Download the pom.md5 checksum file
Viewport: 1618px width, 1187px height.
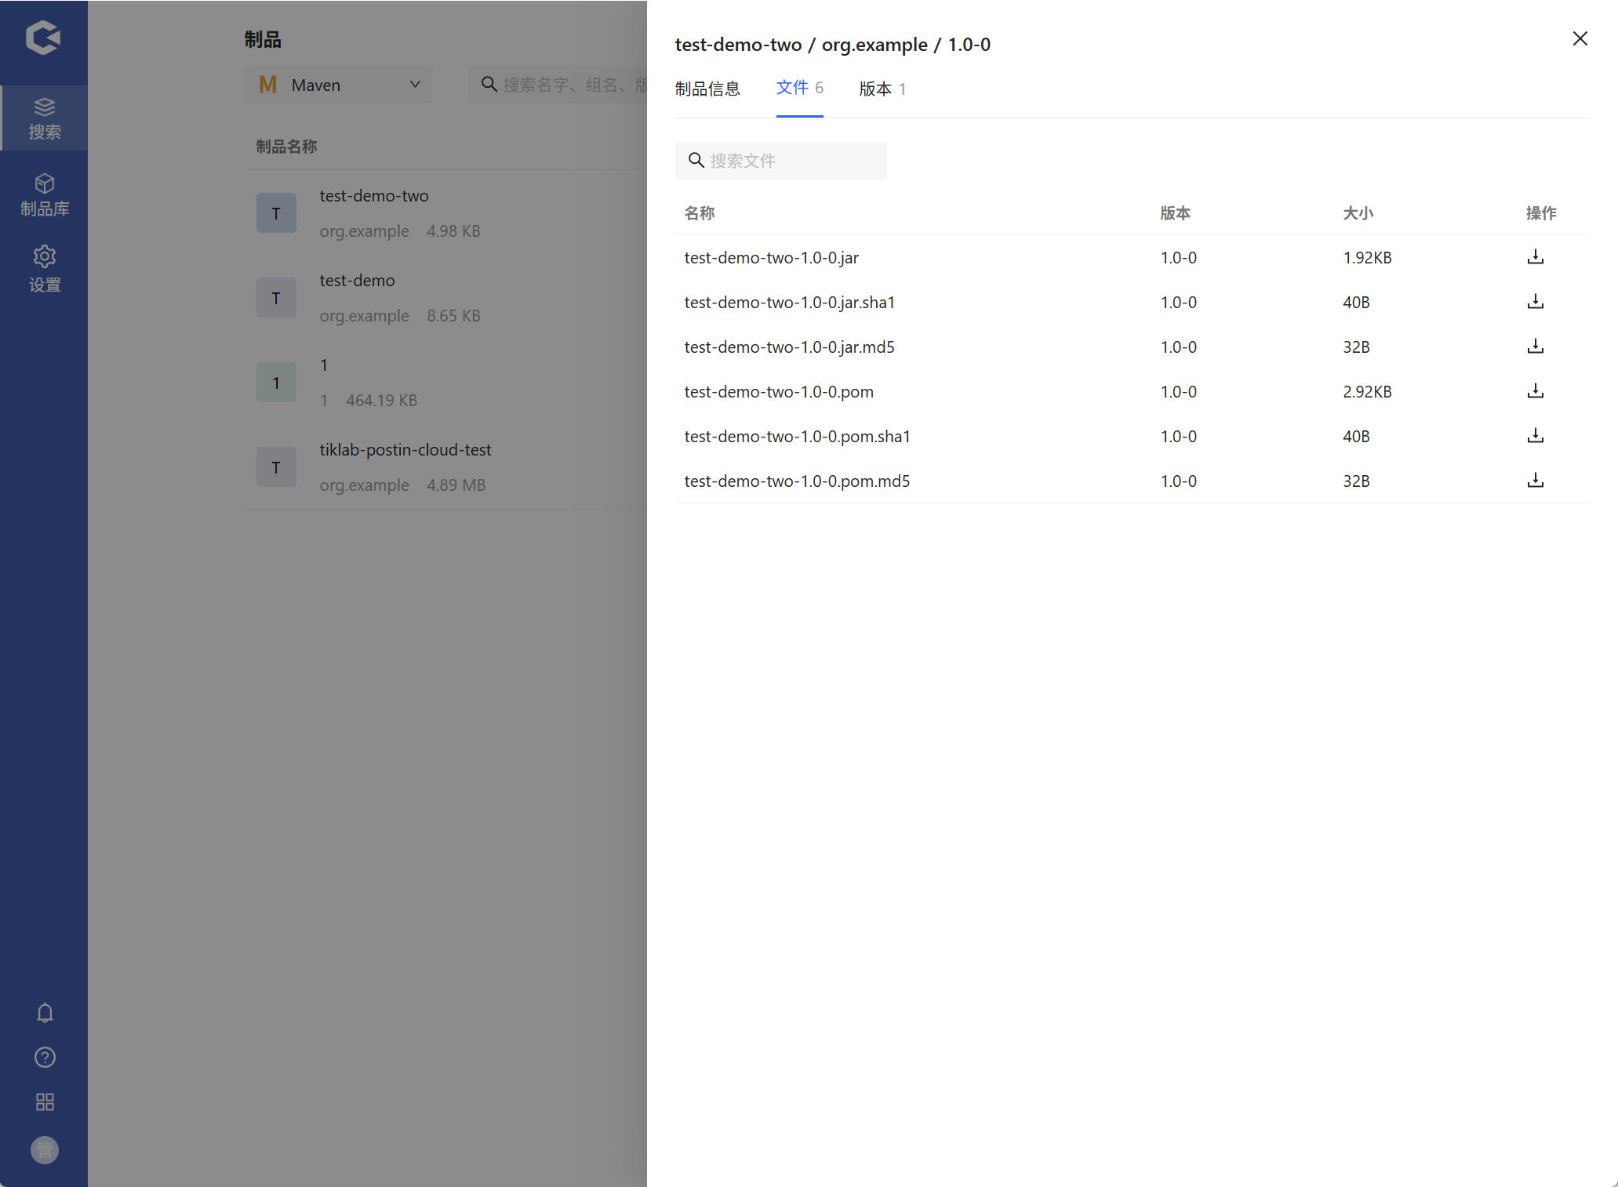1535,481
